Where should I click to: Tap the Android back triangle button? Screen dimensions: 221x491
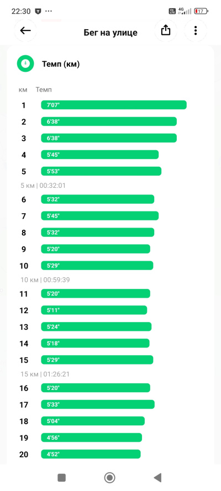click(157, 478)
